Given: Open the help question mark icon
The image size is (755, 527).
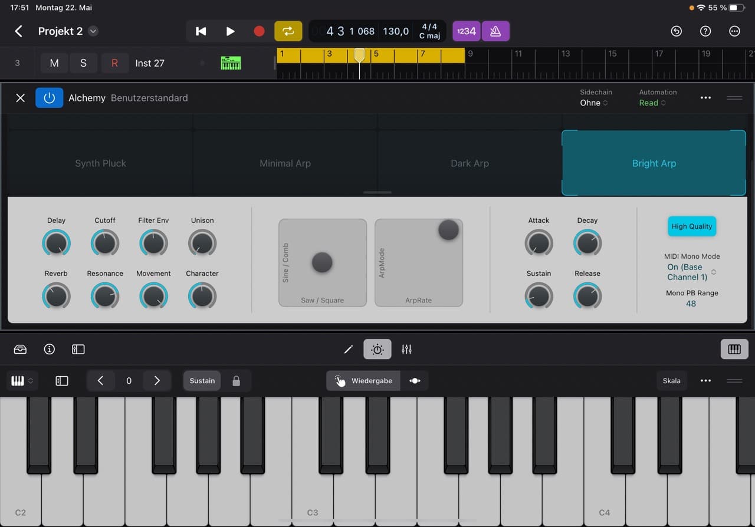Looking at the screenshot, I should click(705, 31).
